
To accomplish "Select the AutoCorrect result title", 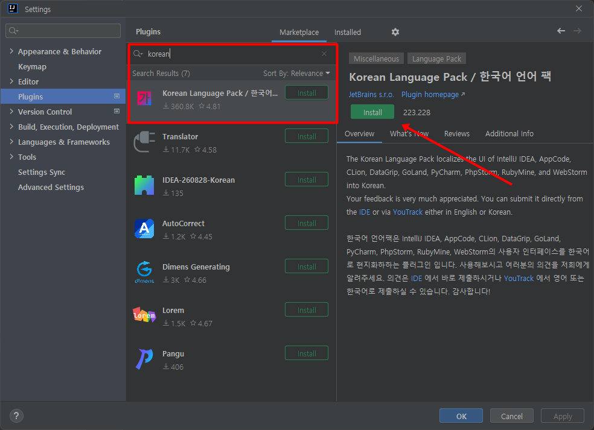I will 184,224.
